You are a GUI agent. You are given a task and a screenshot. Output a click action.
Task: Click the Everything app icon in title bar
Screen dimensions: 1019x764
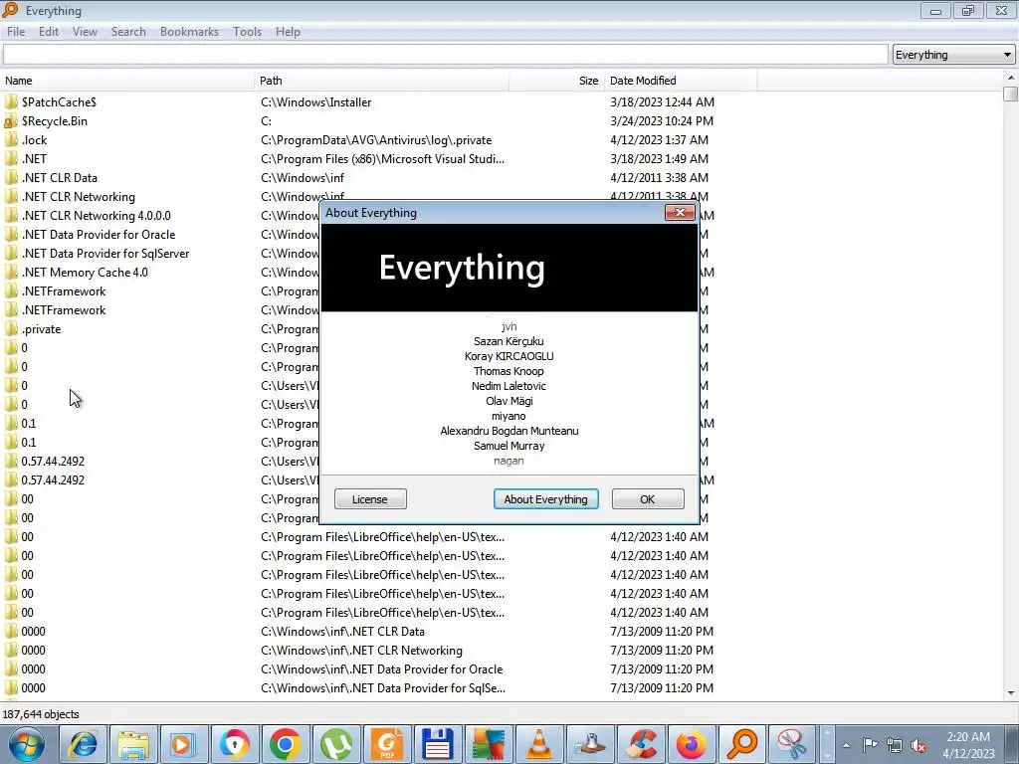pyautogui.click(x=10, y=10)
